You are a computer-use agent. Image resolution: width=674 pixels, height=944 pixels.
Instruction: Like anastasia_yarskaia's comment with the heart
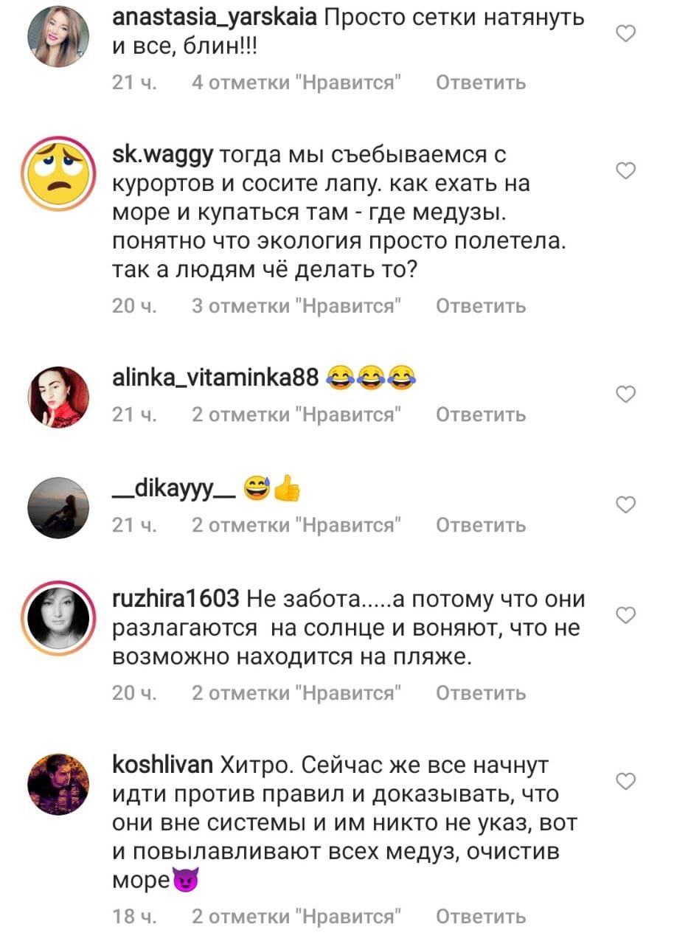(625, 33)
